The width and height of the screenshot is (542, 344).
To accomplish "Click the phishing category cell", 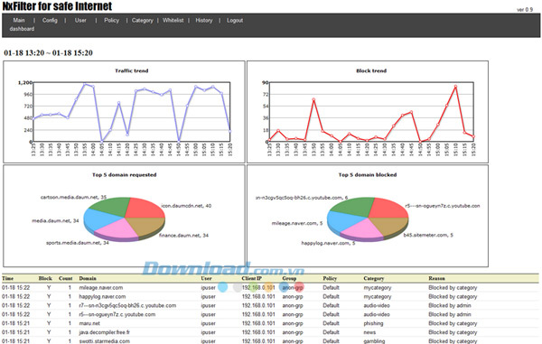I will tap(373, 323).
